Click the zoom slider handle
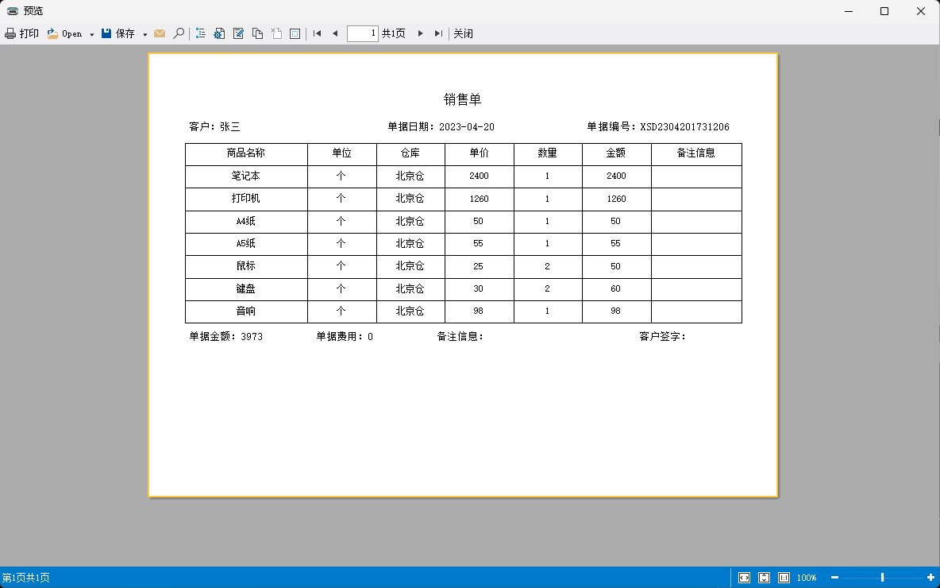Image resolution: width=940 pixels, height=588 pixels. 882,578
